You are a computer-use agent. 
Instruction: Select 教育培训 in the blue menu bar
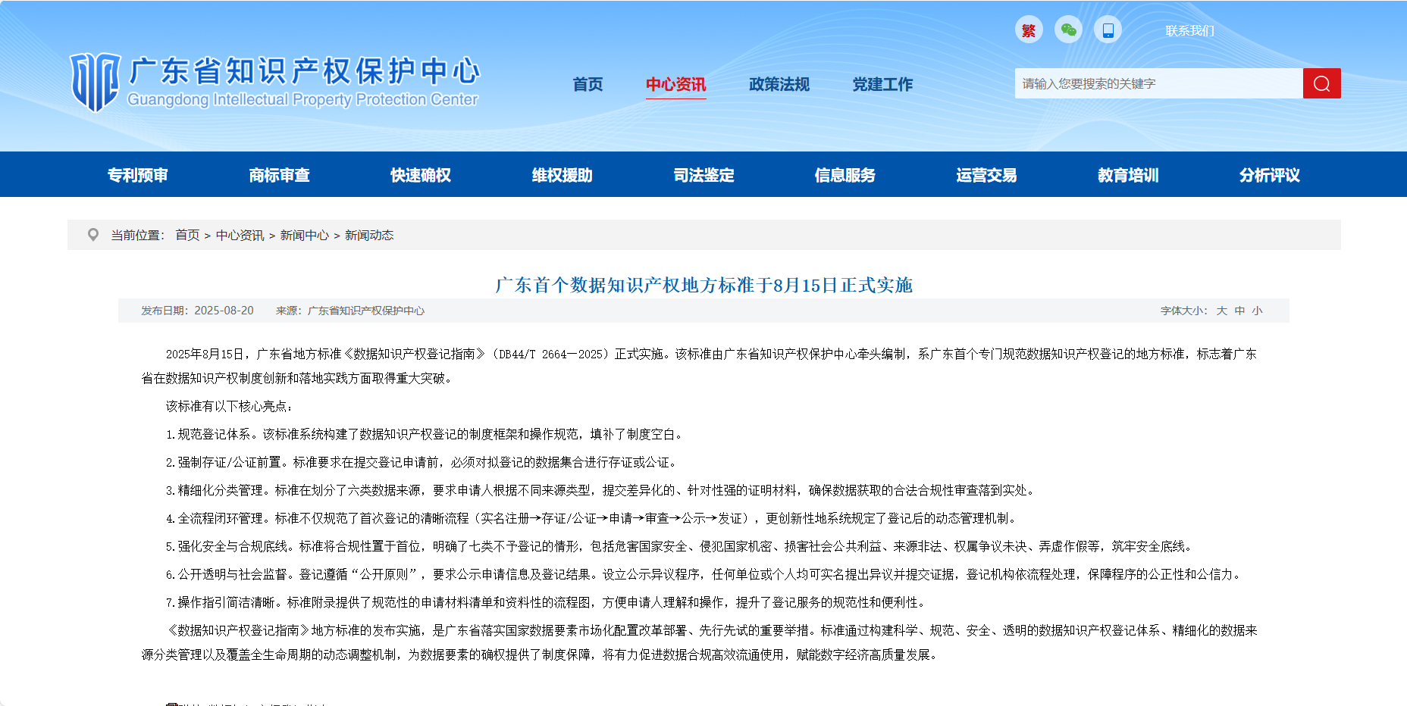pos(1128,175)
